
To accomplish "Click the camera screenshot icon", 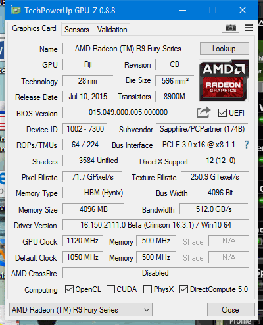I will pyautogui.click(x=231, y=28).
